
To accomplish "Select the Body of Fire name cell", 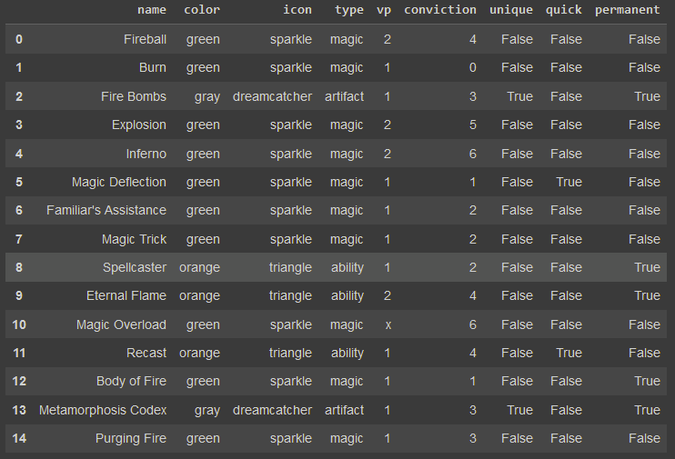I will [x=131, y=381].
